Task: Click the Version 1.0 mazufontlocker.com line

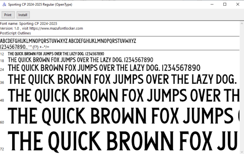Action: (41, 28)
